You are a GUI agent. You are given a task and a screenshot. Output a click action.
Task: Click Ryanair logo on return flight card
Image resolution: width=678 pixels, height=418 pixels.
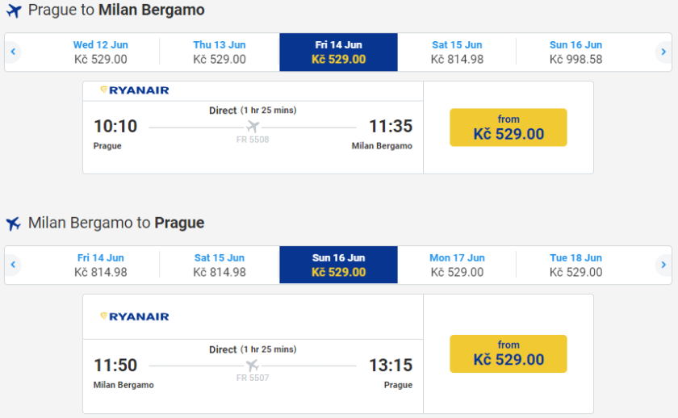tap(135, 316)
